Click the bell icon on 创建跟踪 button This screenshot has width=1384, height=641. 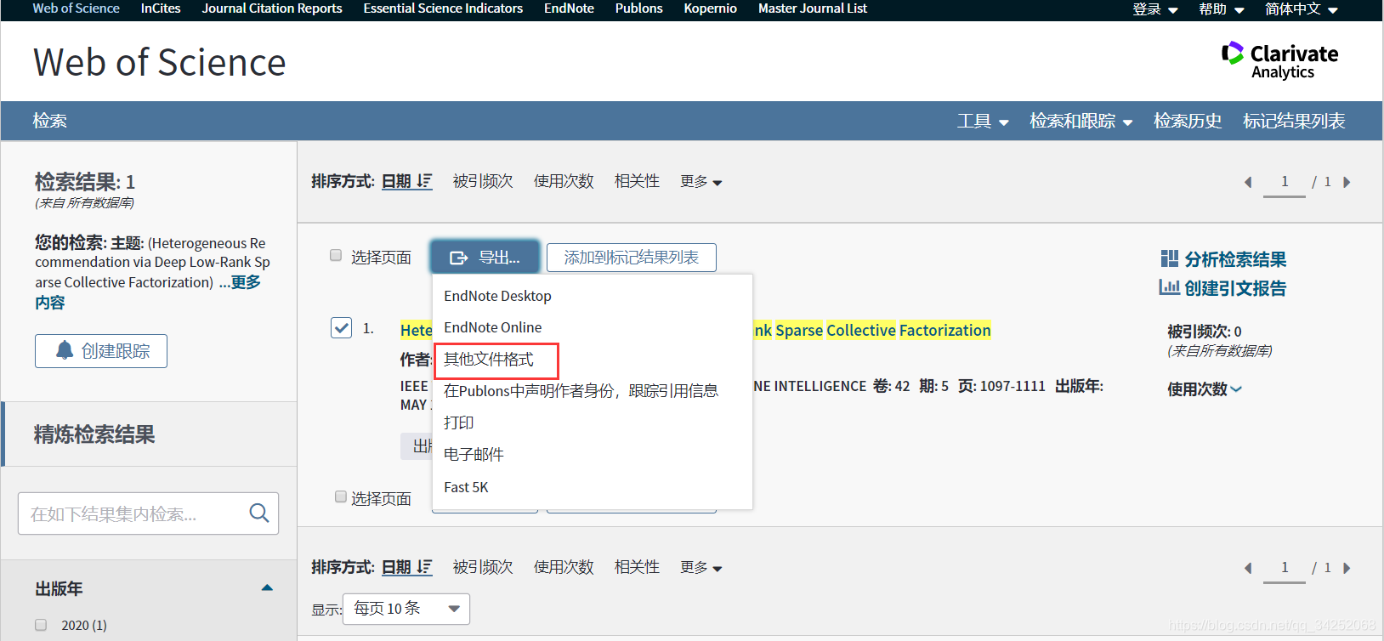65,350
